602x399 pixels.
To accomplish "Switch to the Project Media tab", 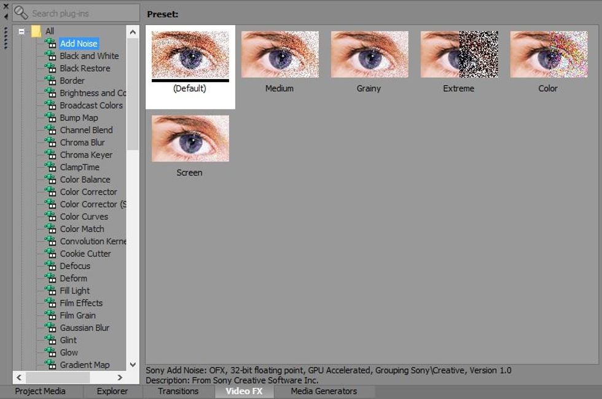I will coord(40,391).
